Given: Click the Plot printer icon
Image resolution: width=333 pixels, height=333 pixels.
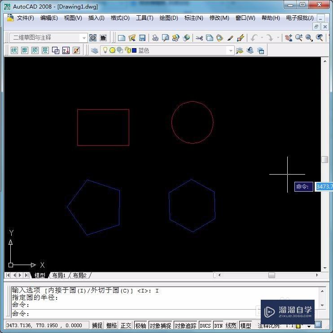Looking at the screenshot, I should 155,38.
